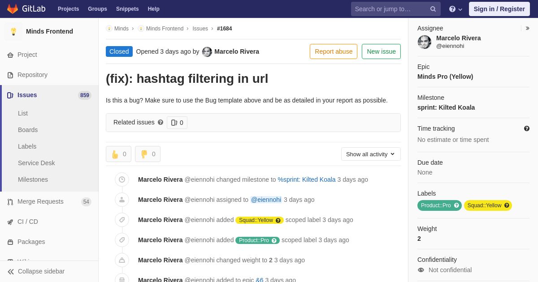Viewport: 538px width, 282px height.
Task: Click Product::Pro label in right sidebar
Action: 439,205
